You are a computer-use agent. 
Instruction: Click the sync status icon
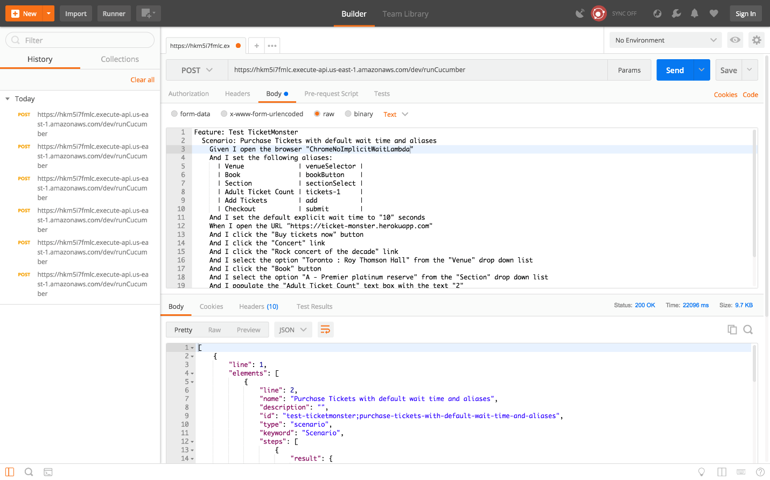click(599, 13)
